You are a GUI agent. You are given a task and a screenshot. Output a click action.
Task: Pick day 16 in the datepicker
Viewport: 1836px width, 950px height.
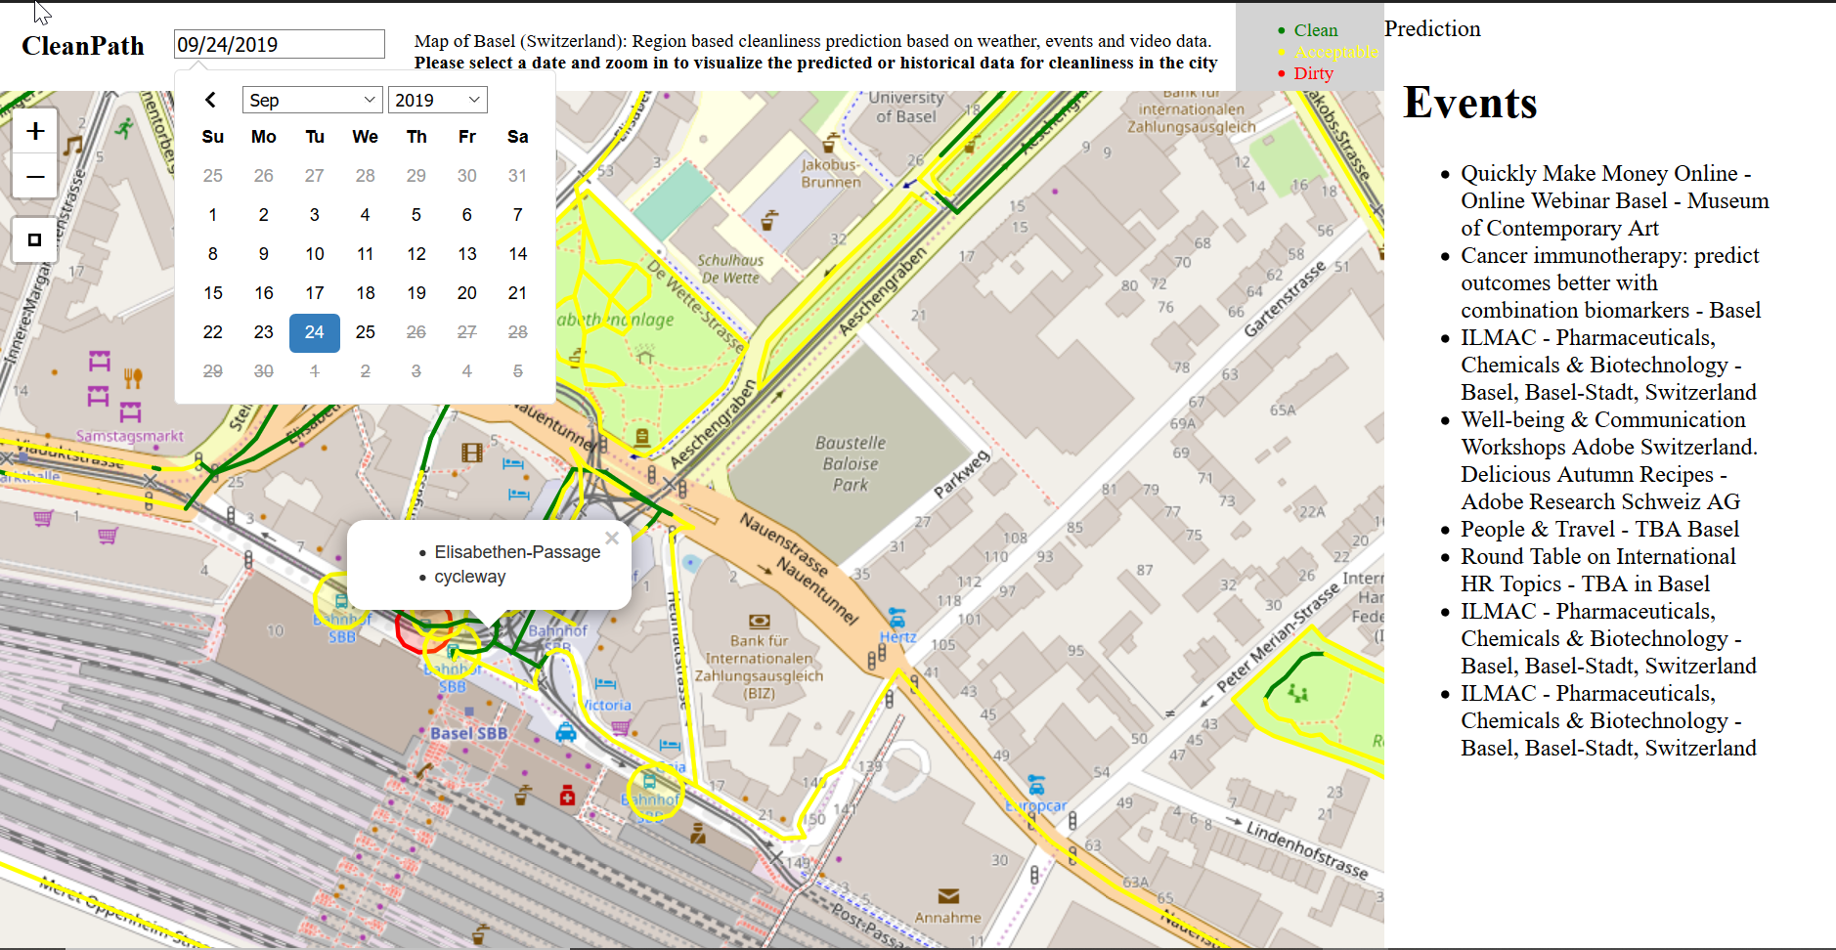264,293
